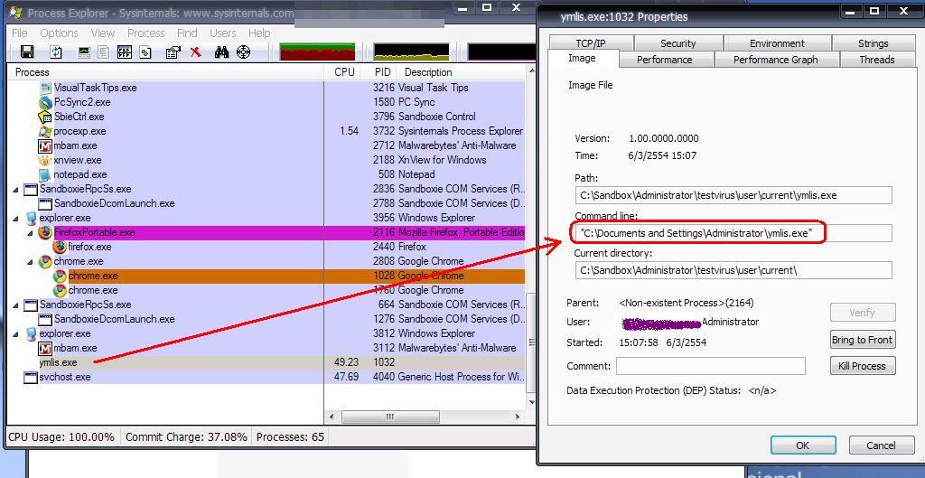The image size is (925, 478).
Task: Click the FirefoxPortable.exe process icon
Action: [45, 232]
